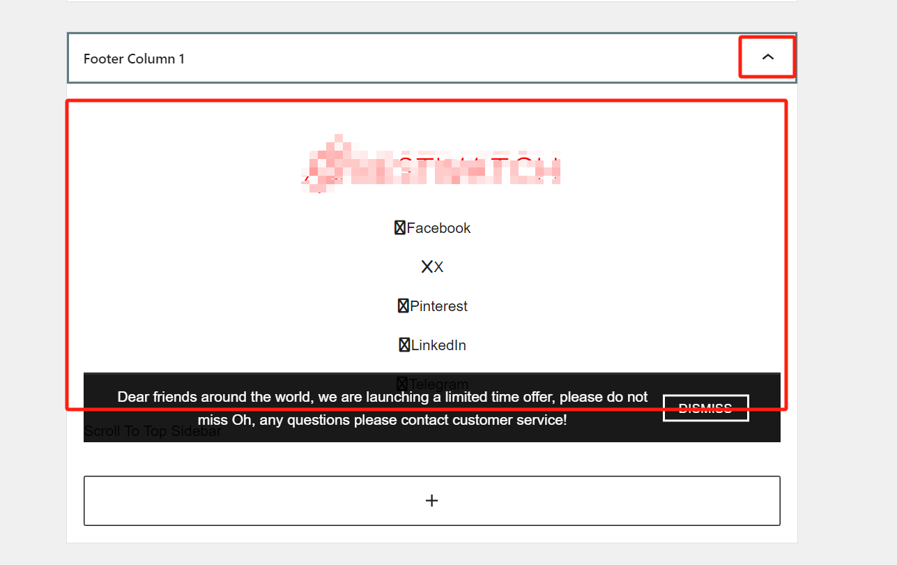Open the Pinterest text link
Screen dimensions: 897x565
tap(439, 306)
